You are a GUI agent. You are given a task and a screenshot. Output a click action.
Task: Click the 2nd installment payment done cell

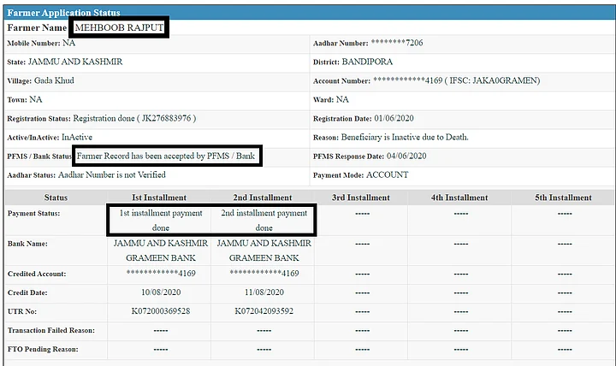coord(264,221)
